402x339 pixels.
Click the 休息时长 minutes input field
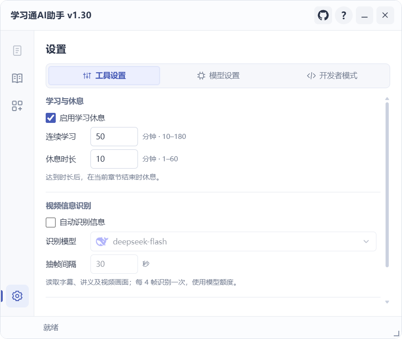(x=114, y=159)
